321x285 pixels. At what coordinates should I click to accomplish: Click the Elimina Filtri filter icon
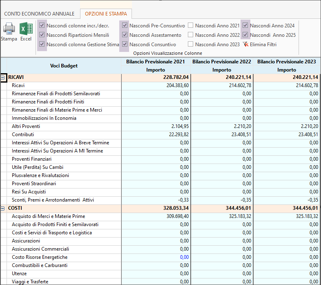[245, 44]
